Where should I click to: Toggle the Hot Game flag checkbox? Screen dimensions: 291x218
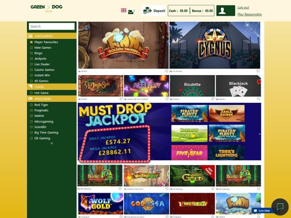click(x=31, y=93)
